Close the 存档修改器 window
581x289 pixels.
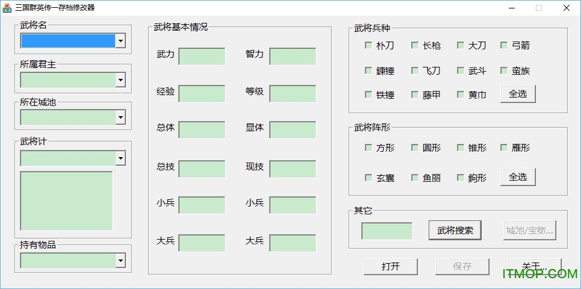[567, 8]
